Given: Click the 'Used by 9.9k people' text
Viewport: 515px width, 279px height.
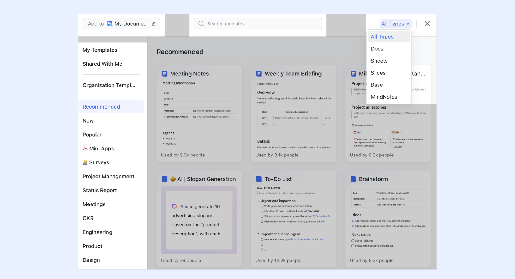Looking at the screenshot, I should point(183,155).
